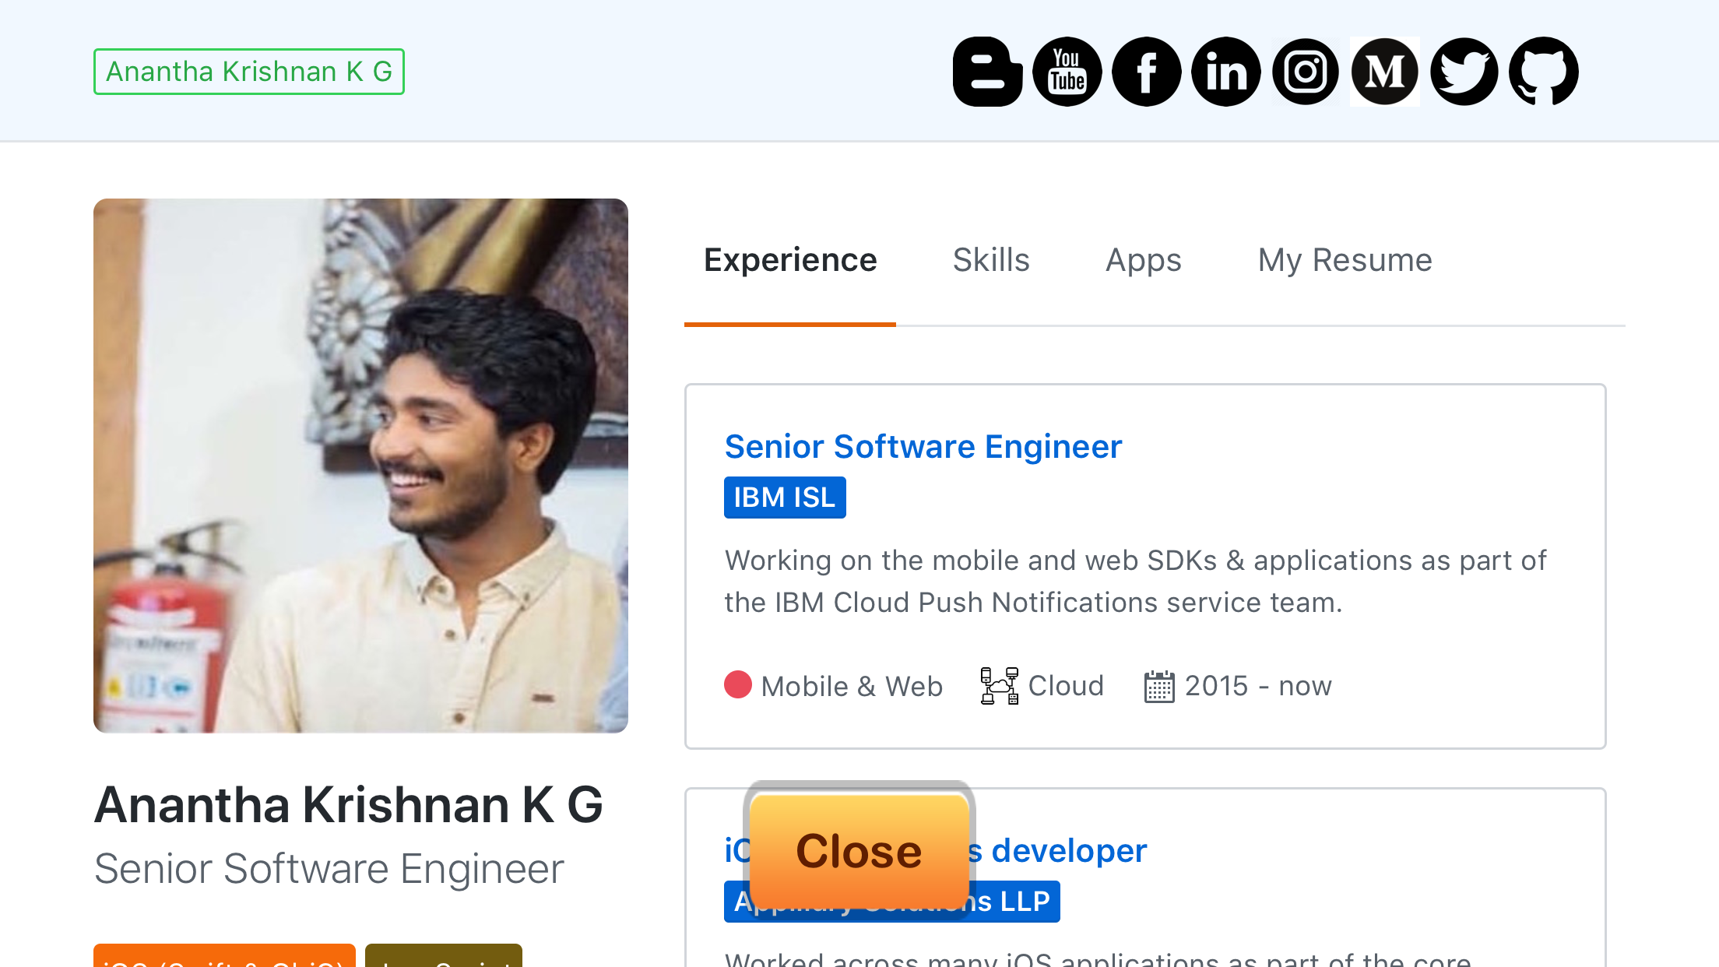
Task: Open the Medium blog icon
Action: [x=1384, y=72]
